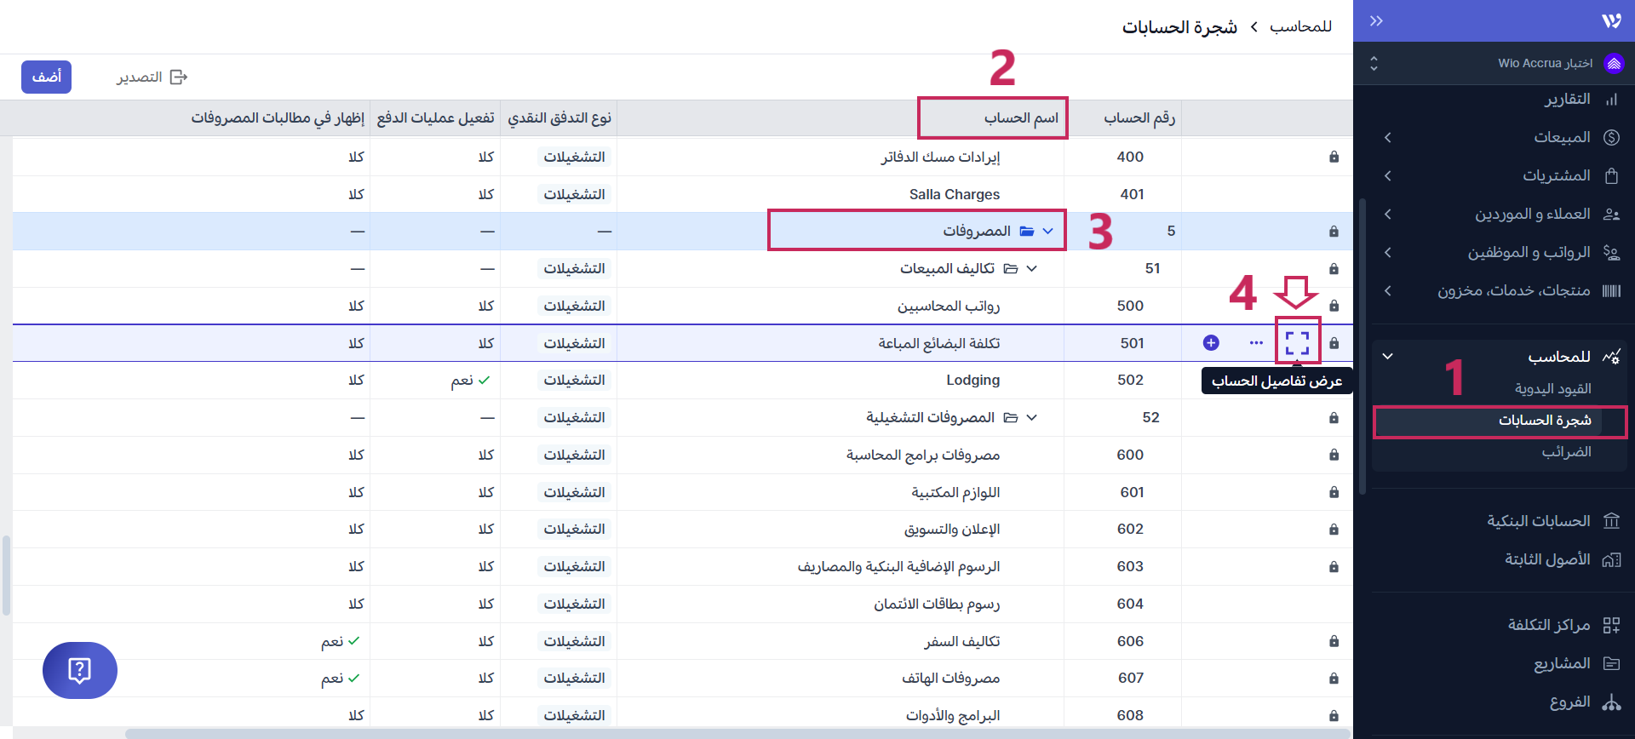This screenshot has width=1635, height=739.
Task: Collapse the المصروفات التشغيلية subgroup chevron
Action: 1032,418
